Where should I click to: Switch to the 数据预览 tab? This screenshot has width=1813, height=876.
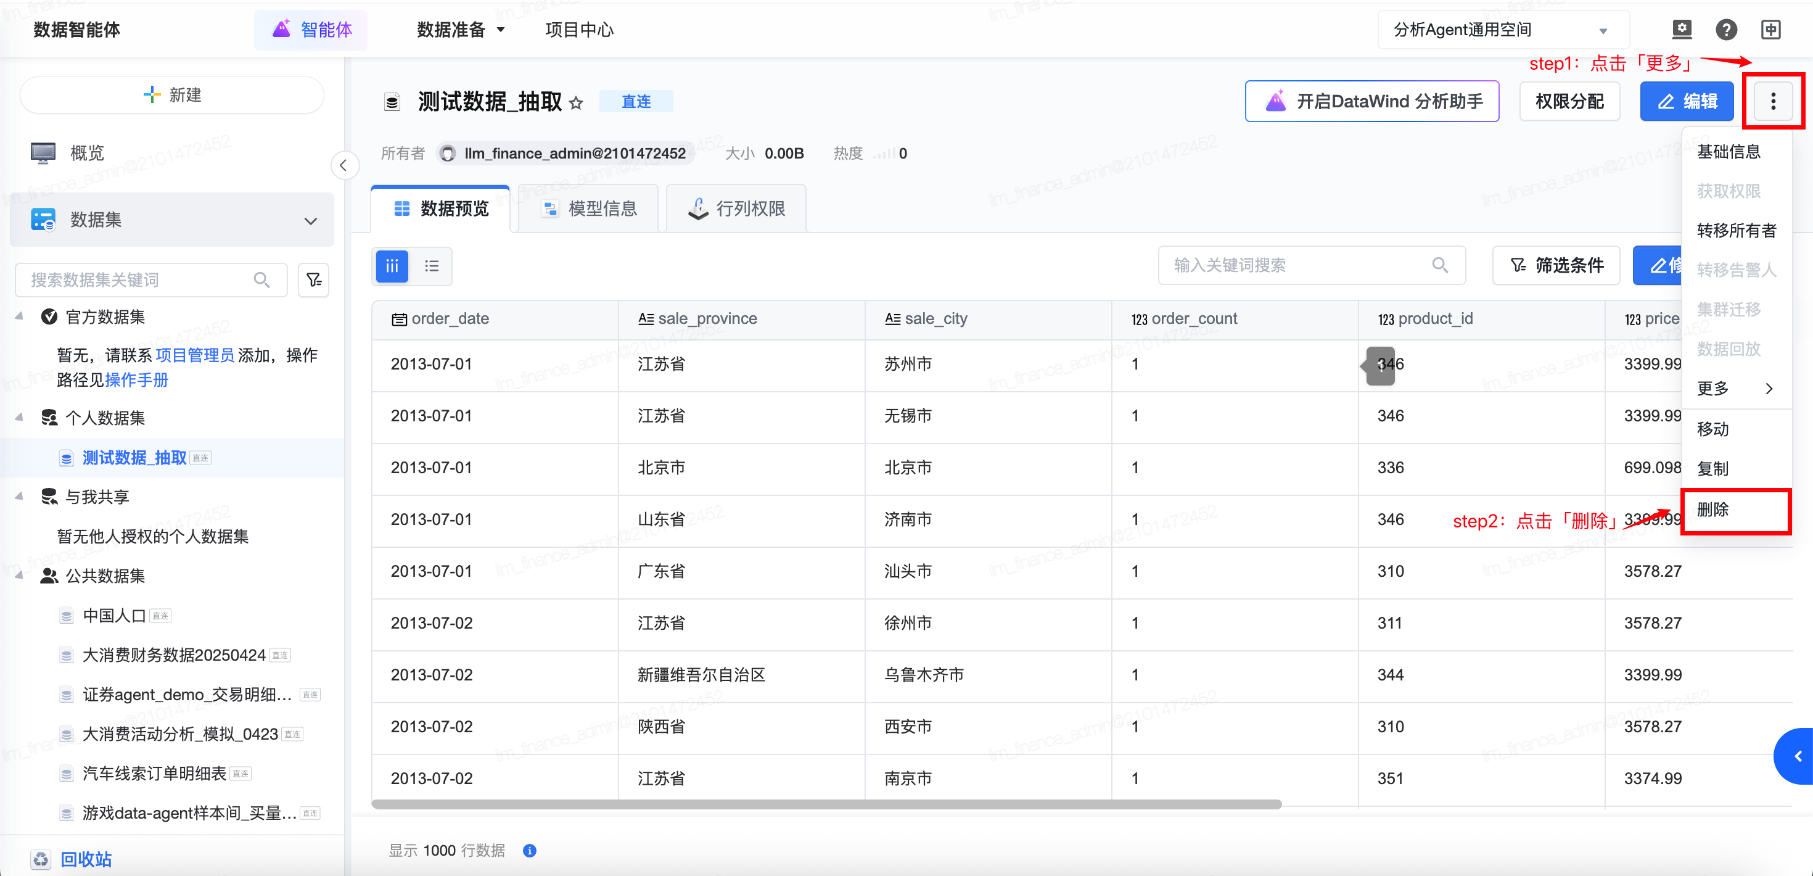click(440, 209)
